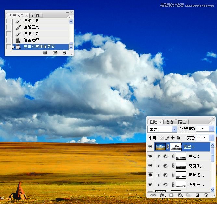Click adjustment icon on 曲线 2 layer
Screen dimensions: 217x204
tap(165, 156)
